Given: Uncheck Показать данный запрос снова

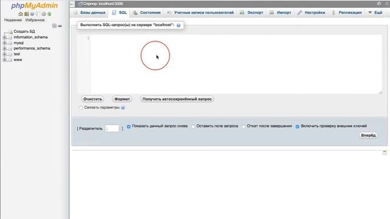Looking at the screenshot, I should pos(129,127).
